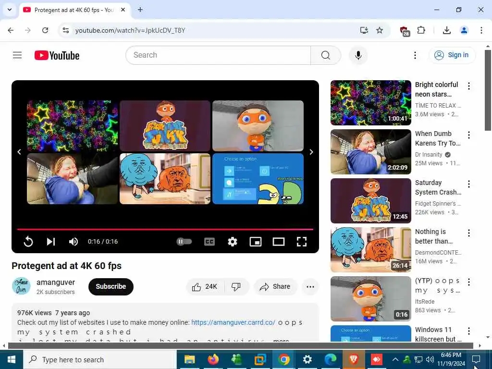492x369 pixels.
Task: Share the video
Action: pyautogui.click(x=275, y=286)
